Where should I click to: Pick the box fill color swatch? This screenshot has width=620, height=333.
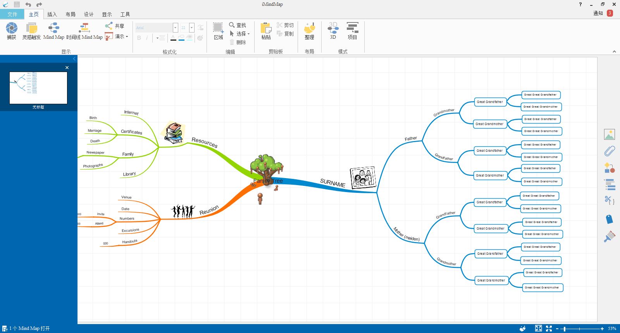coord(189,38)
